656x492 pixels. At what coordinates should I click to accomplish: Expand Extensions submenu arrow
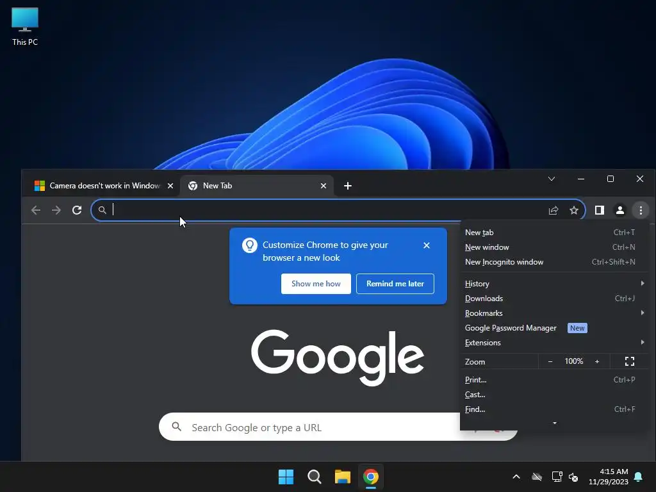tap(642, 342)
